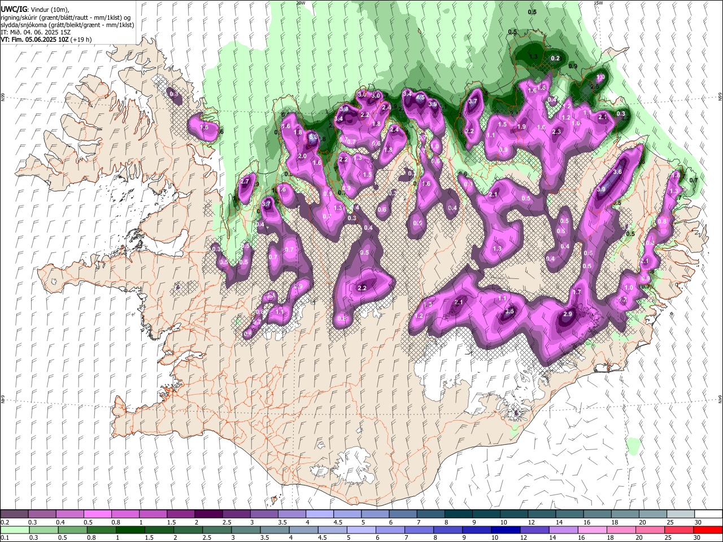Click the 2.3 snowfall value in the northeast
Screen dimensions: 723x542
click(x=556, y=132)
